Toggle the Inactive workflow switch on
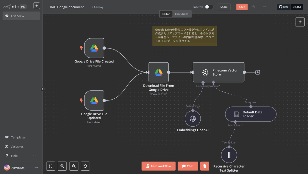The height and width of the screenshot is (174, 308). (209, 7)
